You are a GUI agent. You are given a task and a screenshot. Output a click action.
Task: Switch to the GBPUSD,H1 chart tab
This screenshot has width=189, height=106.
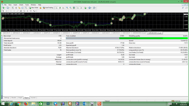pos(17,33)
